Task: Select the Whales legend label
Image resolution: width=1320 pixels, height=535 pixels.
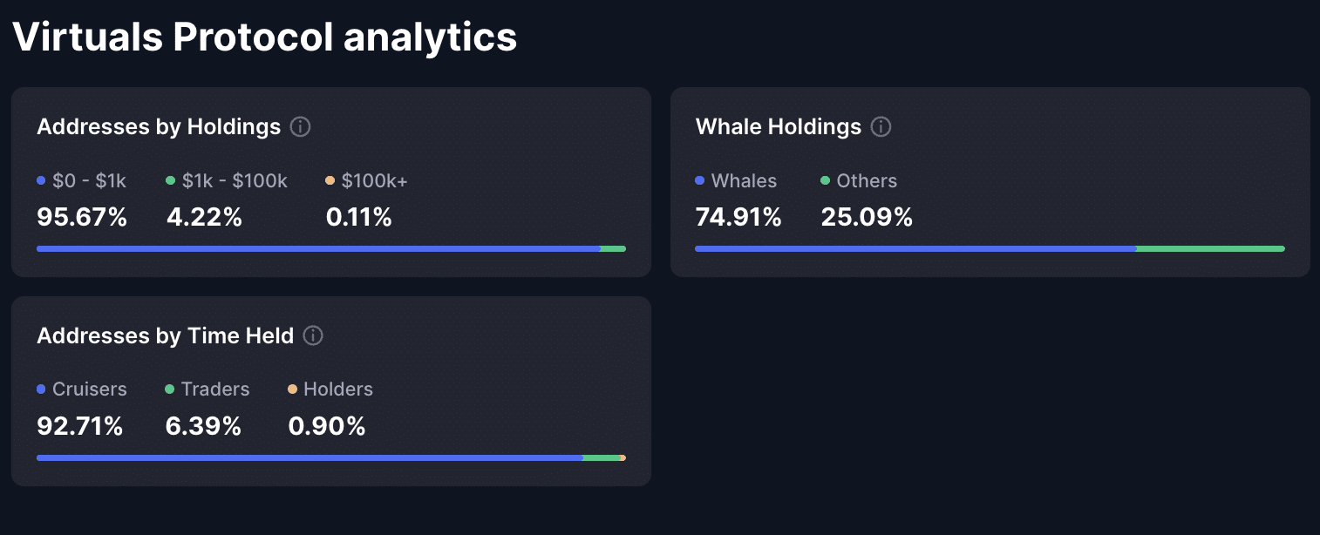Action: (x=744, y=181)
